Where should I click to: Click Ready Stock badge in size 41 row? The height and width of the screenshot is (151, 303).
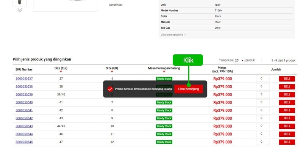pyautogui.click(x=164, y=102)
